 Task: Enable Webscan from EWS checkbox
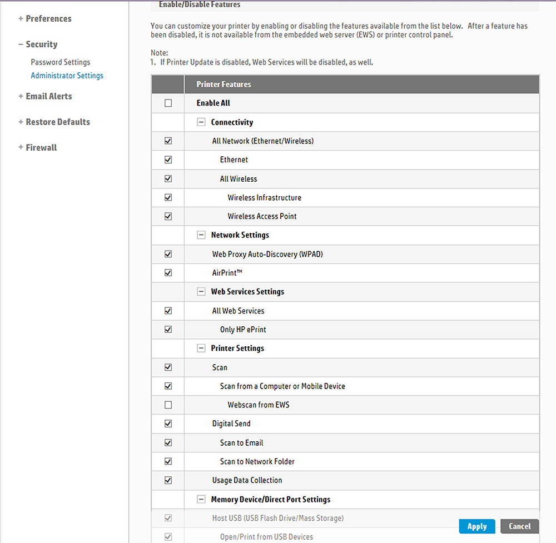(x=168, y=405)
